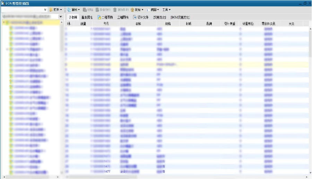Sort by the 代号 column header
312x179 pixels.
106,24
